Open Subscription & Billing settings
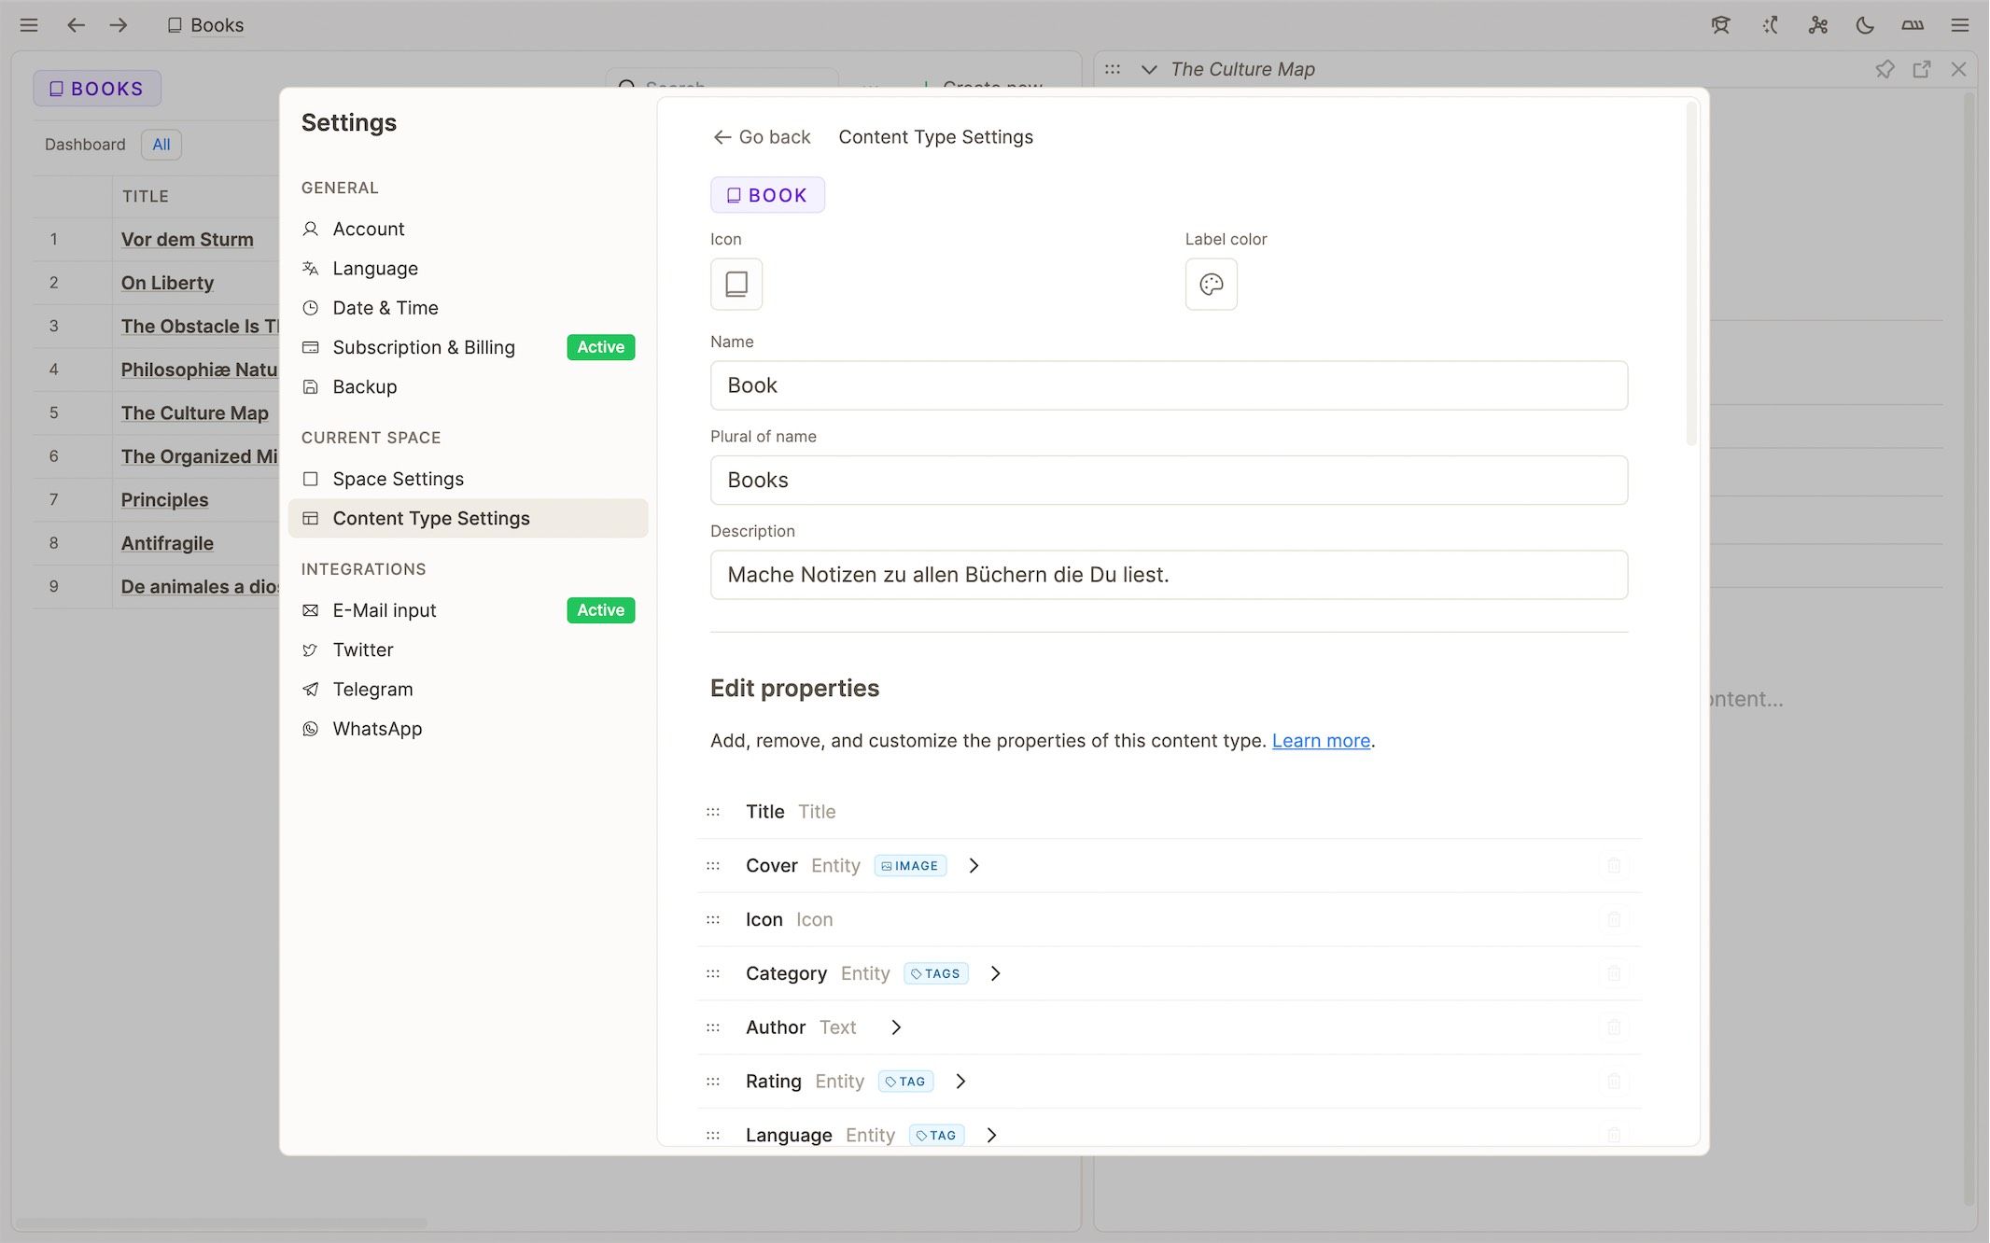 [x=424, y=346]
